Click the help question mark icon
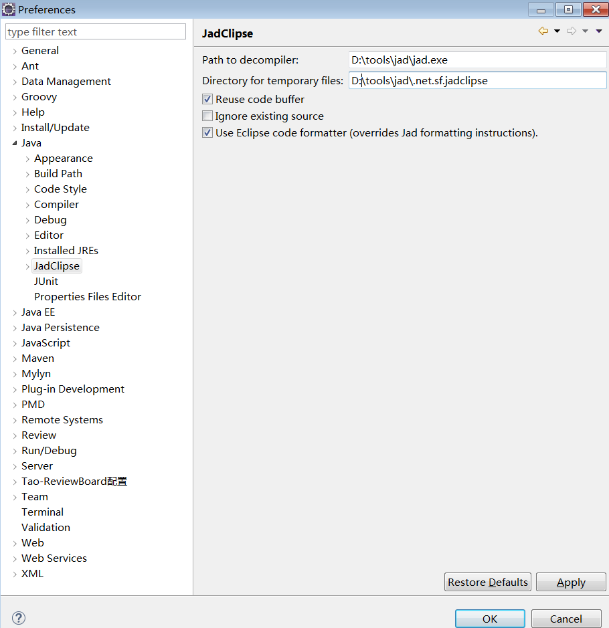The width and height of the screenshot is (609, 628). pyautogui.click(x=19, y=617)
